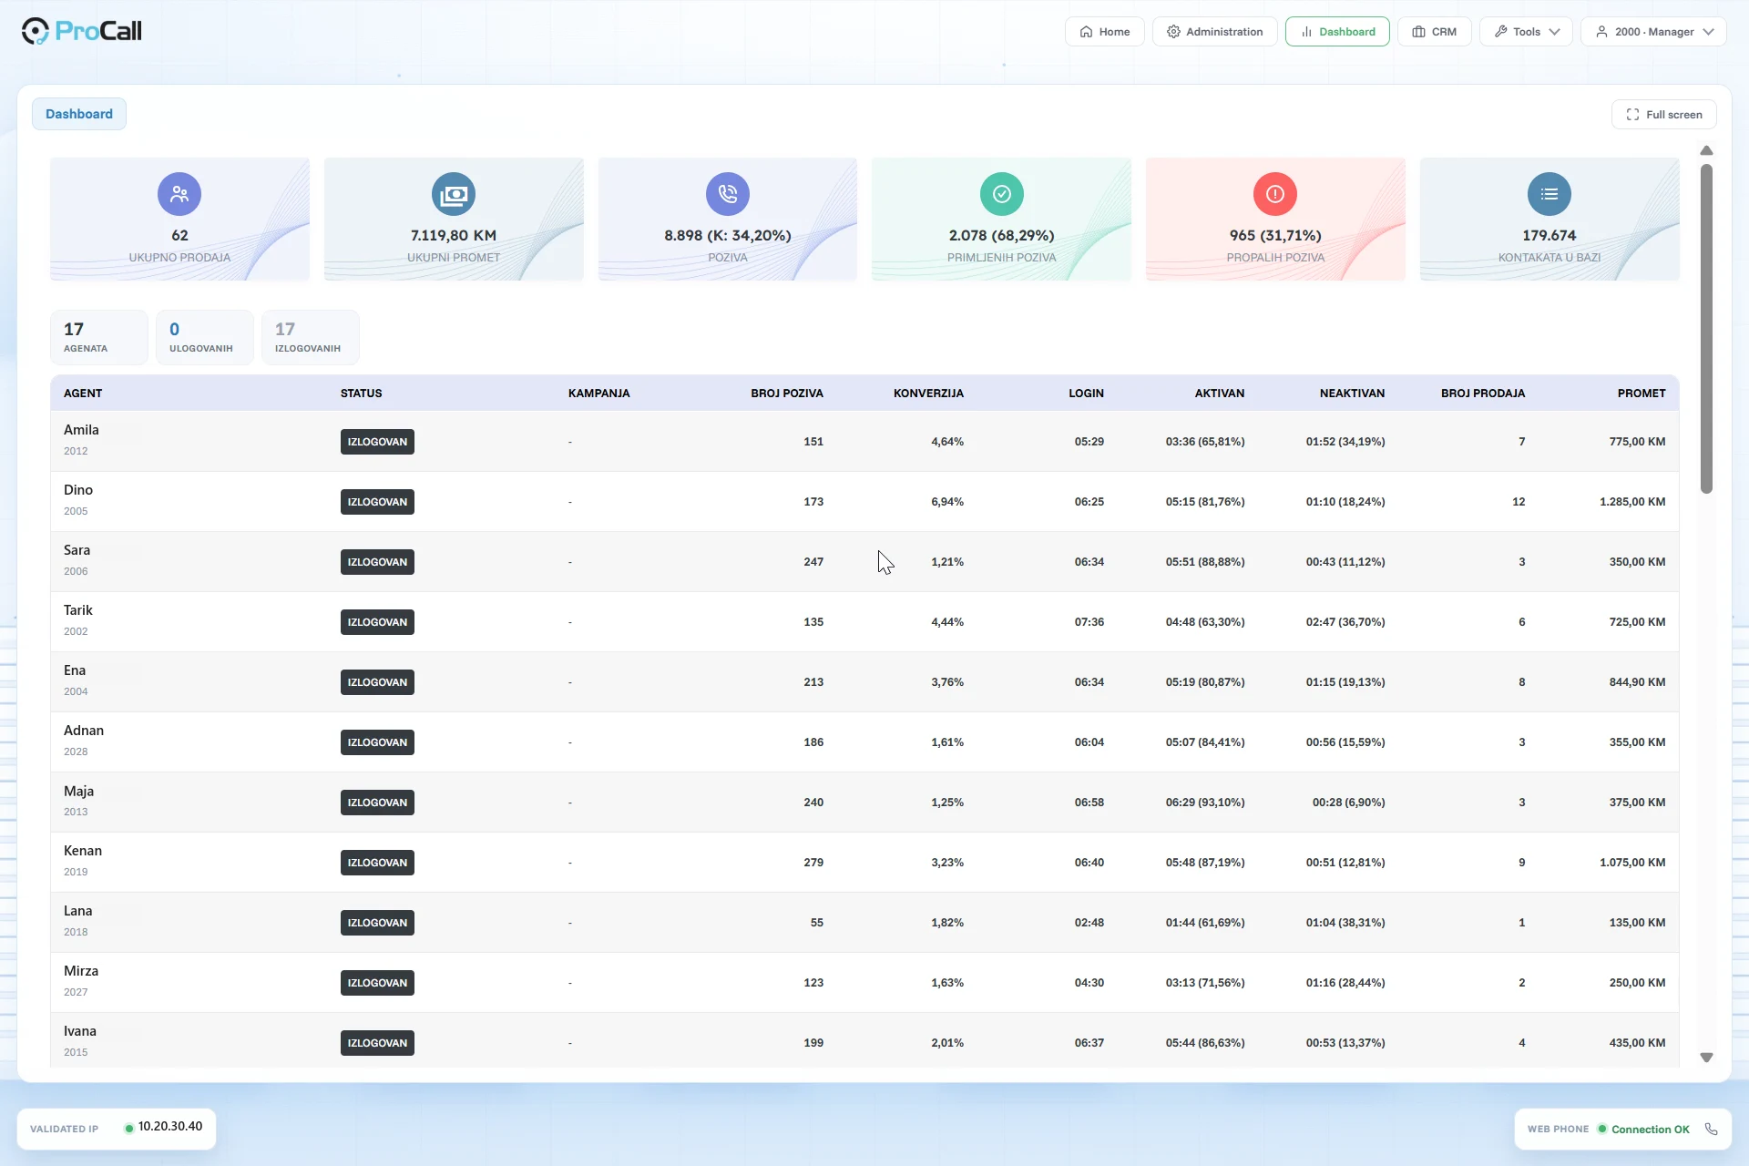Sort by the Agent column header

point(83,394)
